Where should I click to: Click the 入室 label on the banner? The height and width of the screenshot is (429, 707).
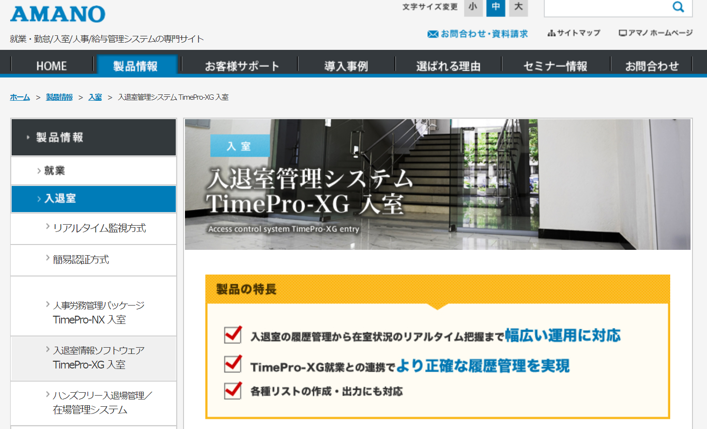pyautogui.click(x=240, y=146)
